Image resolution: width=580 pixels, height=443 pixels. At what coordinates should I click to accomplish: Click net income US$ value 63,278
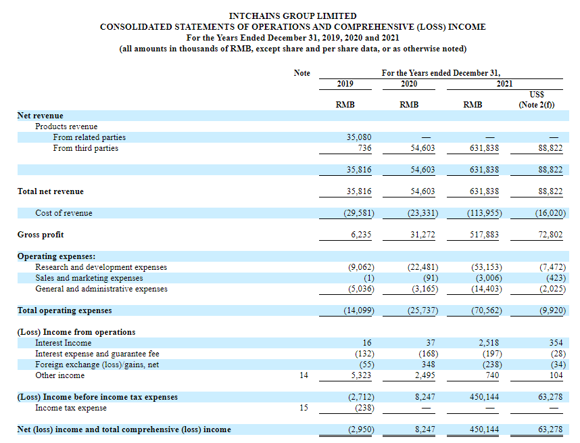550,429
